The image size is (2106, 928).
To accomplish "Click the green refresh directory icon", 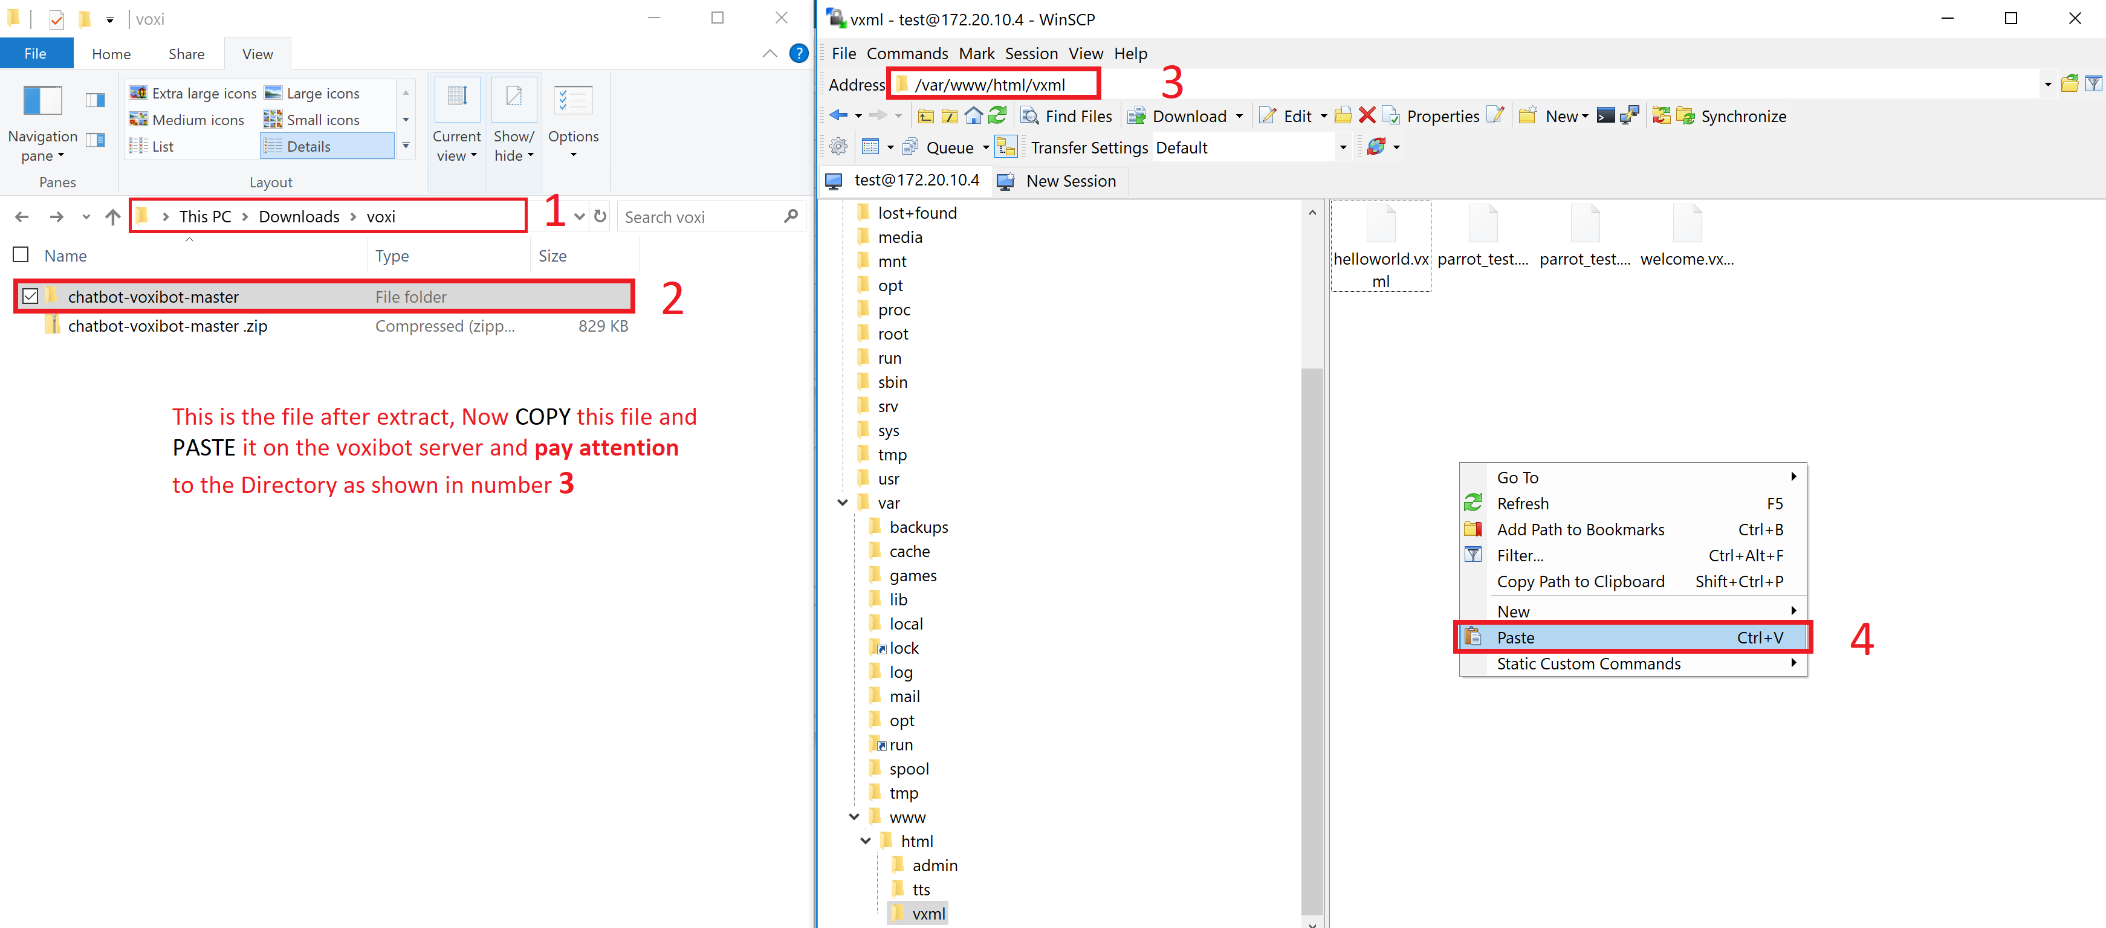I will 997,116.
